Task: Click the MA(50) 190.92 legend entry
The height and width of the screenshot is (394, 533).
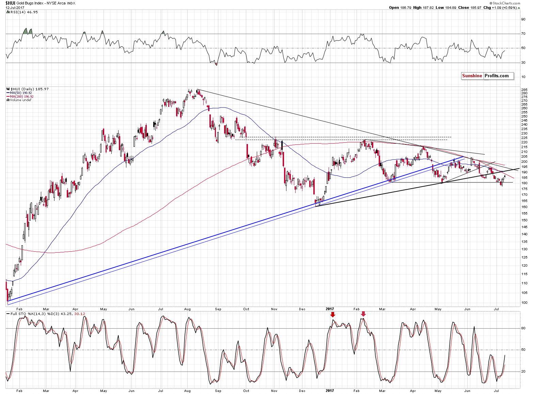Action: (x=21, y=93)
